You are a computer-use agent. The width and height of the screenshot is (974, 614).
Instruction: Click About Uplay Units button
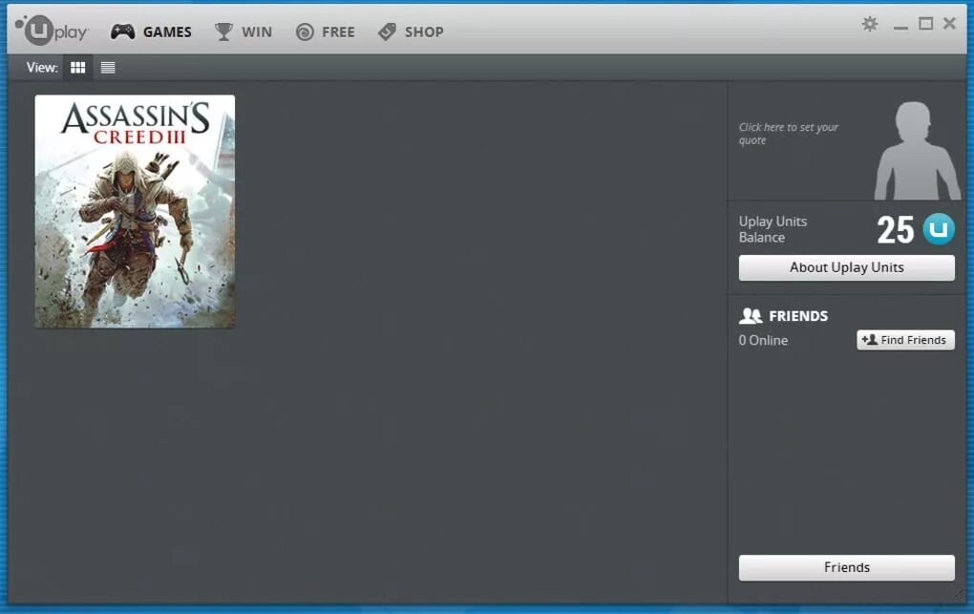click(x=847, y=267)
